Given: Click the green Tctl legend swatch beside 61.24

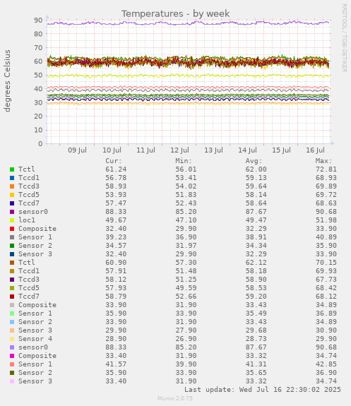Looking at the screenshot, I should (12, 169).
